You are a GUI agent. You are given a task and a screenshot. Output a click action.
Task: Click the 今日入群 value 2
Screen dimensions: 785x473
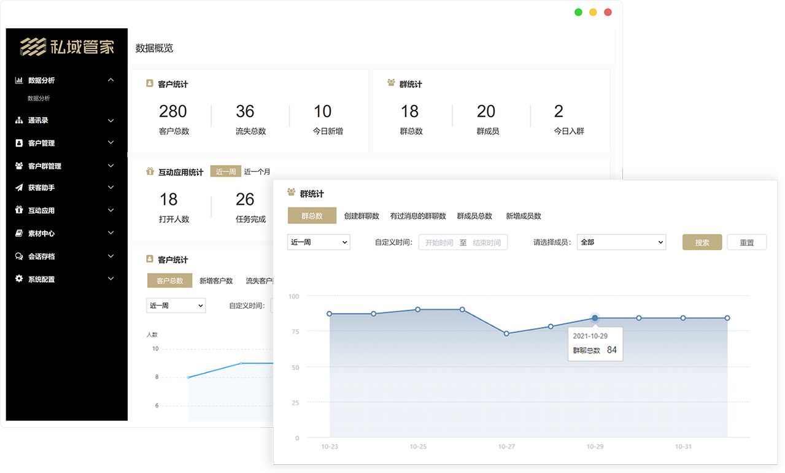(559, 111)
